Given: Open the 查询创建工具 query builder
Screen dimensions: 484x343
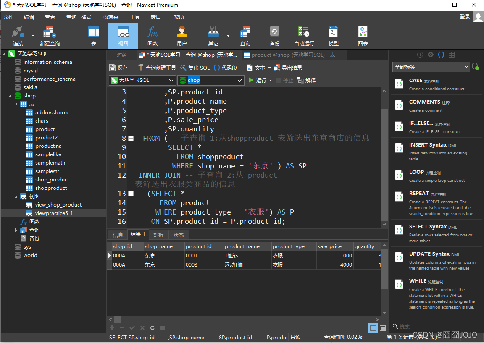Looking at the screenshot, I should click(157, 68).
